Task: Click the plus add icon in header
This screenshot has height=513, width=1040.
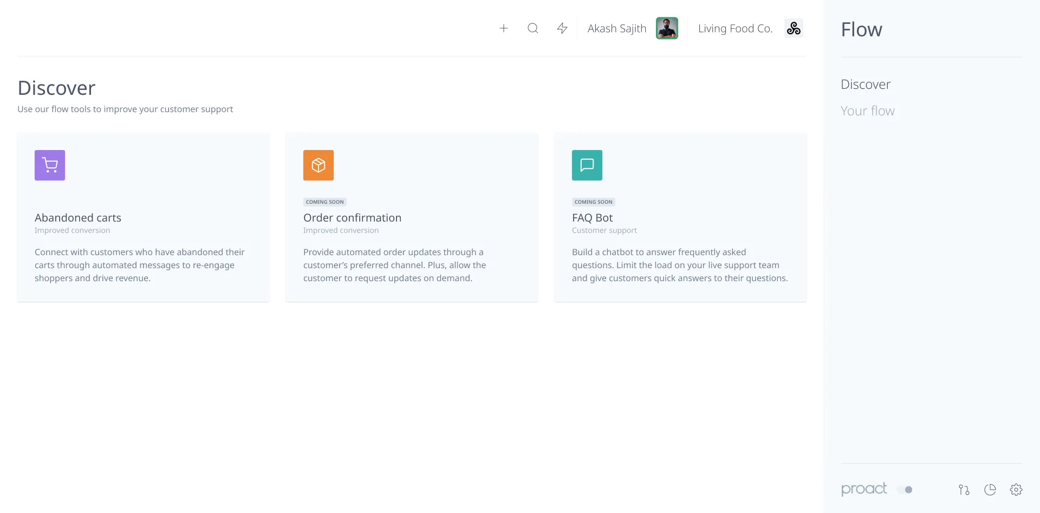Action: 503,28
